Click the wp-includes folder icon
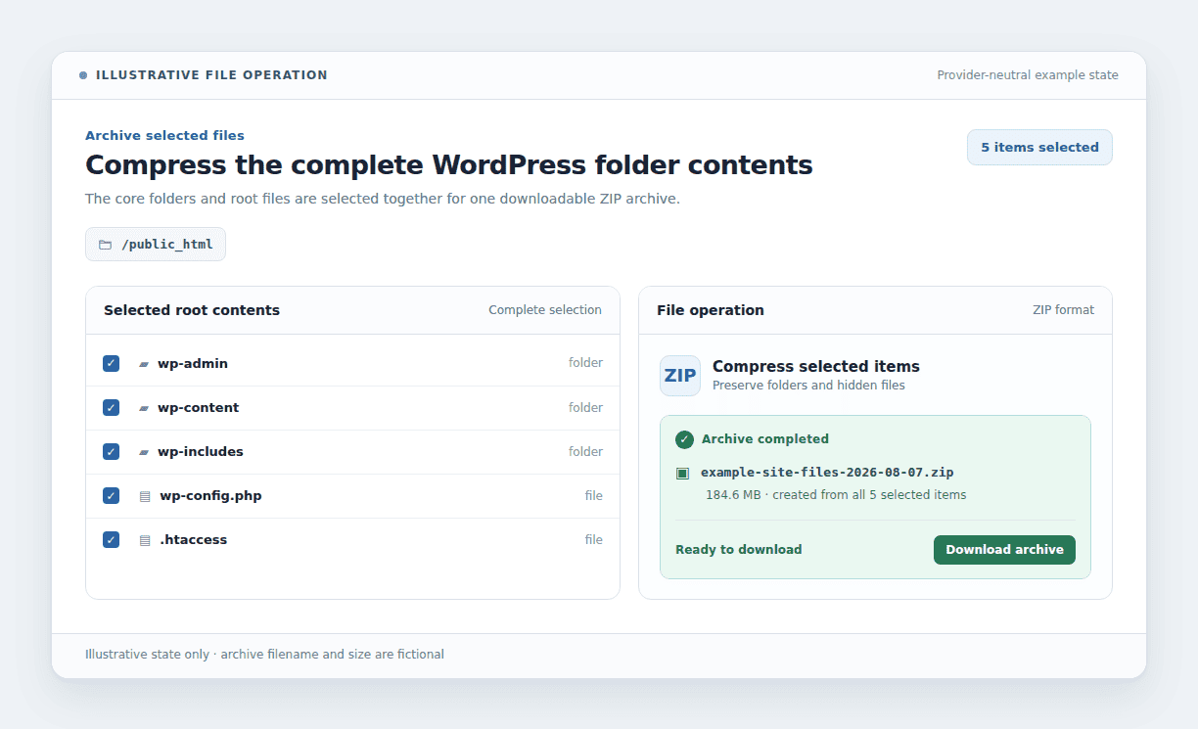The height and width of the screenshot is (729, 1198). (144, 452)
